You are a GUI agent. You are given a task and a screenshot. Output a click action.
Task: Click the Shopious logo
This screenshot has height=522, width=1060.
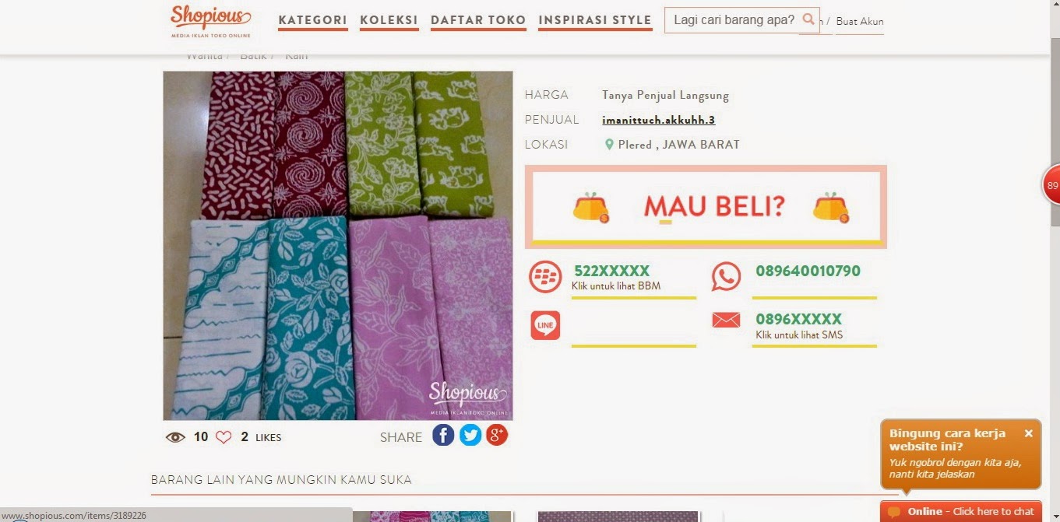point(211,21)
